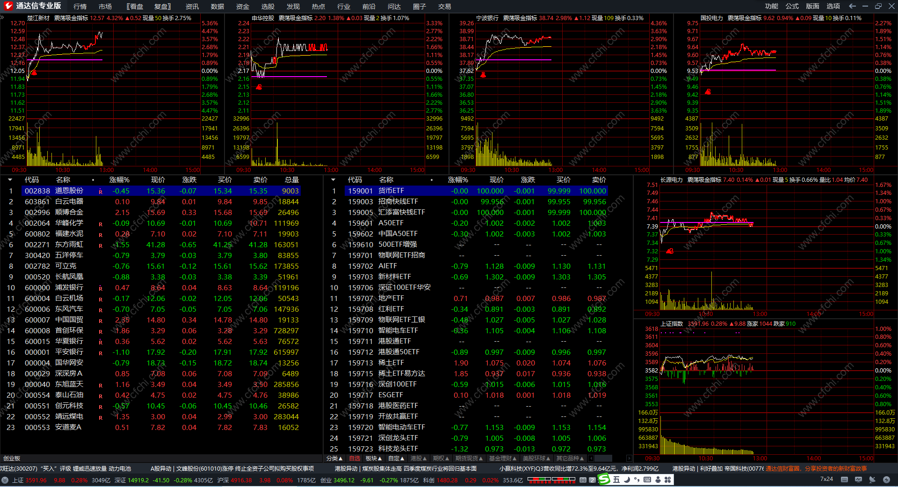Click the first red-green market breadth indicator

[x=539, y=480]
